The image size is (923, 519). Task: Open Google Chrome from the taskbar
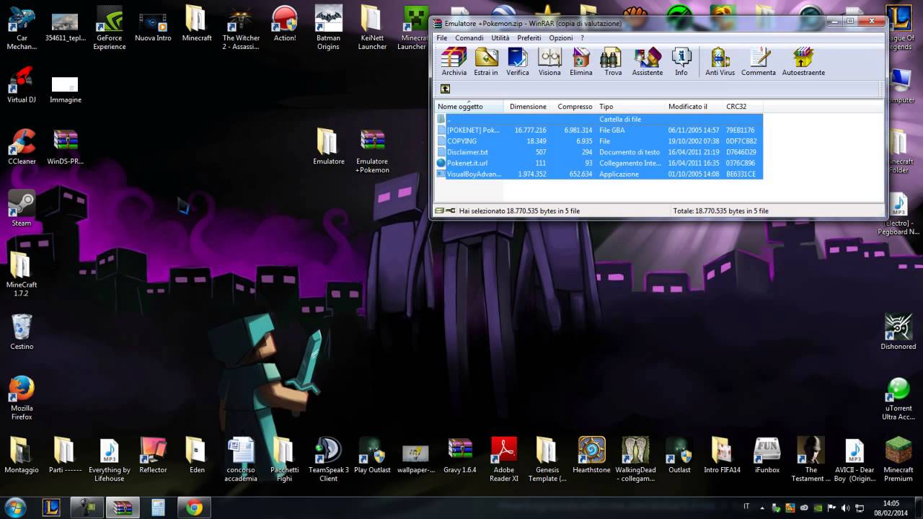[x=193, y=507]
